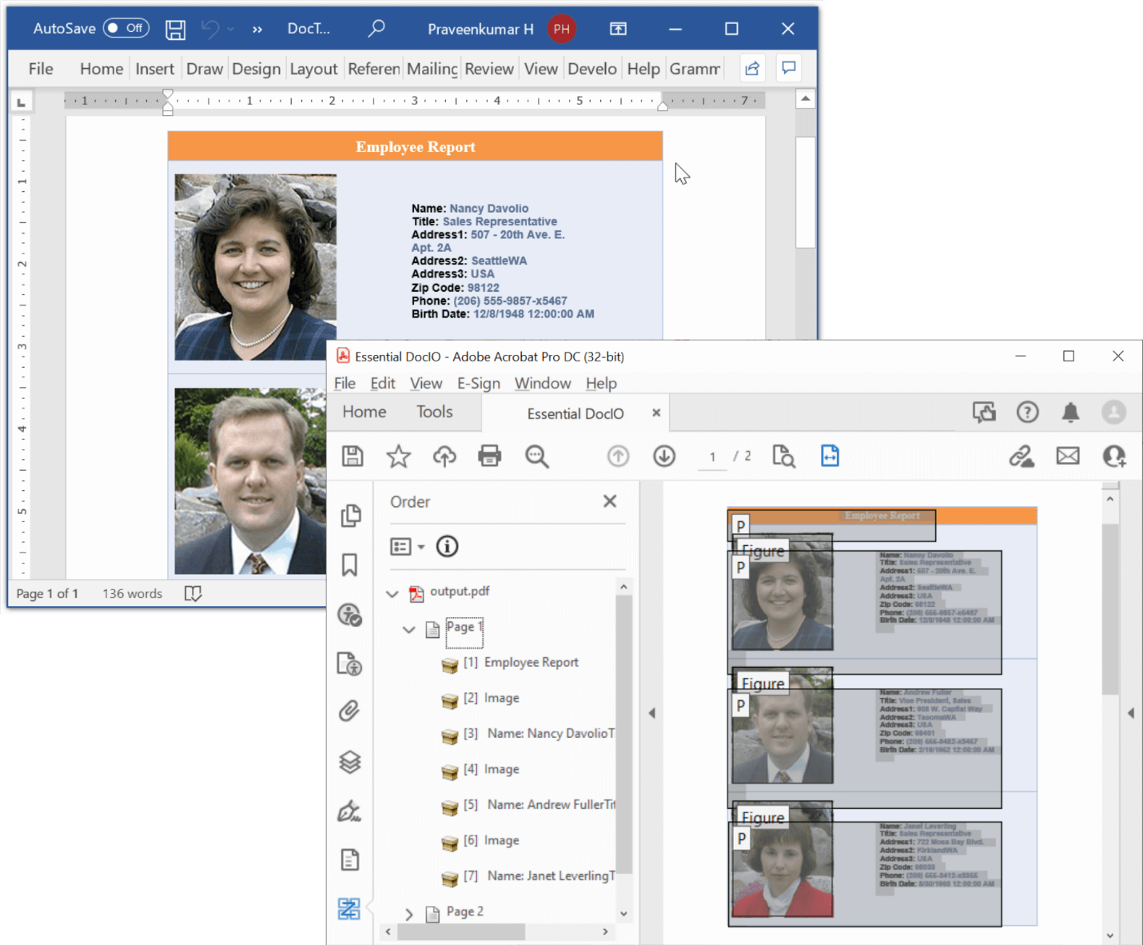Send file by email envelope icon
Screen dimensions: 1143x945
coord(1068,456)
